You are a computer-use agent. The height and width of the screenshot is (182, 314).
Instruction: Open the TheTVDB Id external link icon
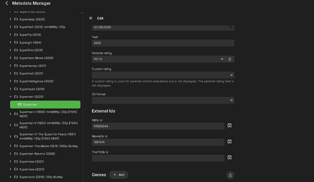click(229, 158)
